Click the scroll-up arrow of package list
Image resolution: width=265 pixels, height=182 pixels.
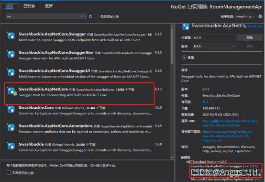(x=172, y=26)
